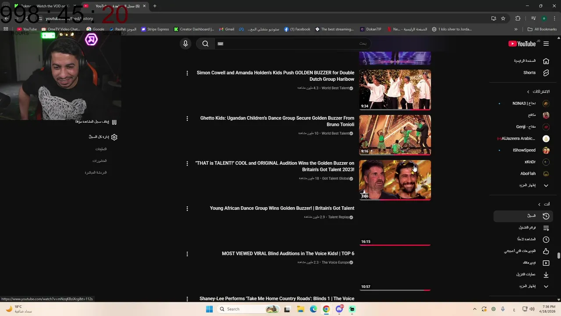
Task: Click the page vertical scrollbar thumb
Action: click(559, 256)
